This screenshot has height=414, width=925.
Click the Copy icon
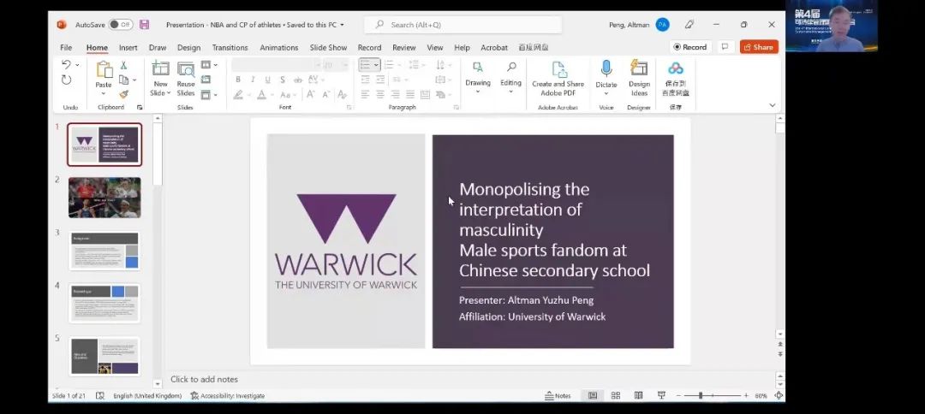(123, 80)
